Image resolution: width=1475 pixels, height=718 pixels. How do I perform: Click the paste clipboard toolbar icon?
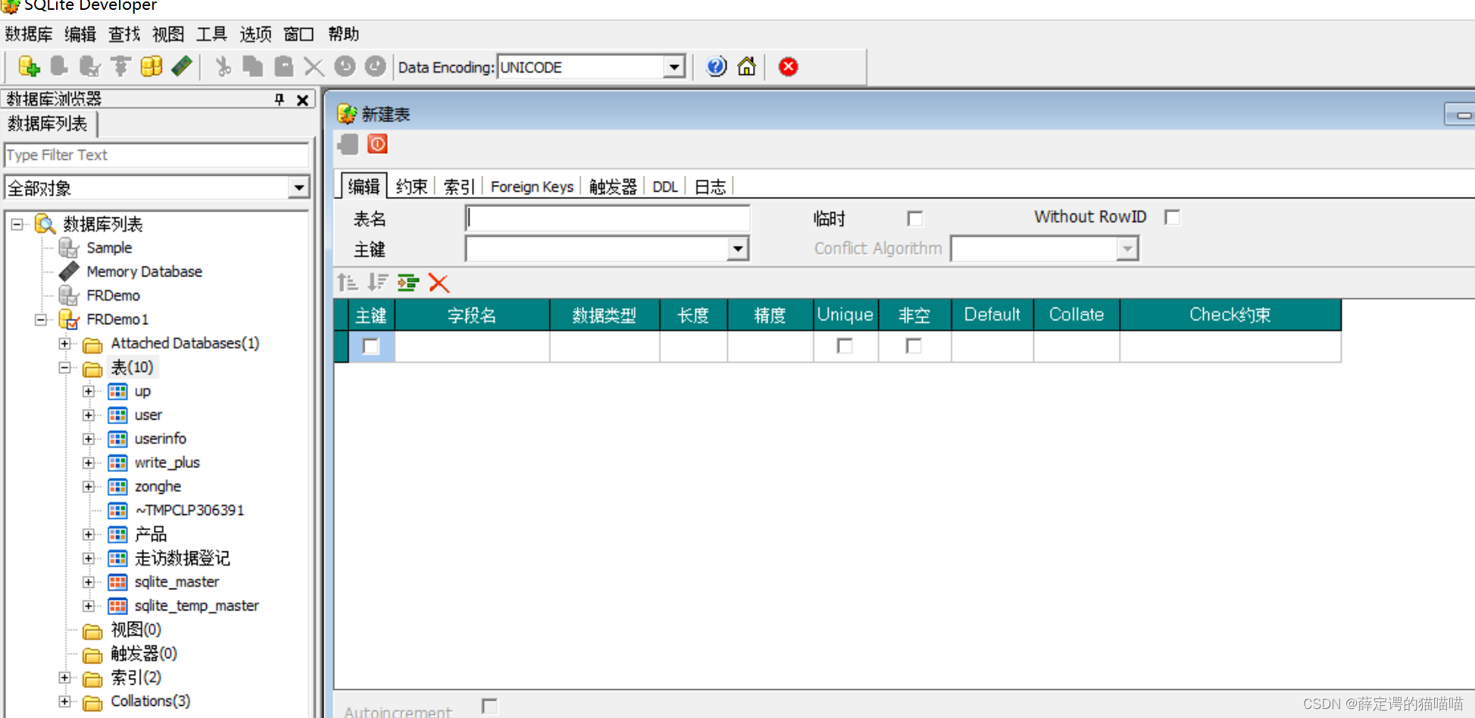tap(284, 67)
